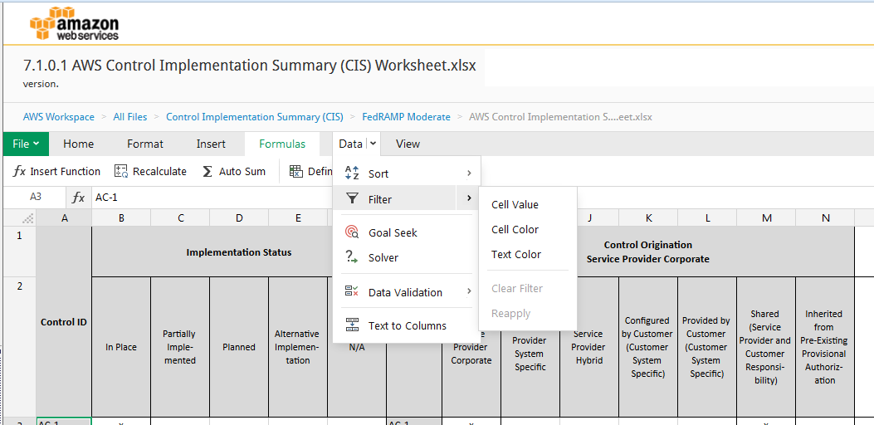Select column N header
This screenshot has height=425, width=874.
(x=826, y=218)
